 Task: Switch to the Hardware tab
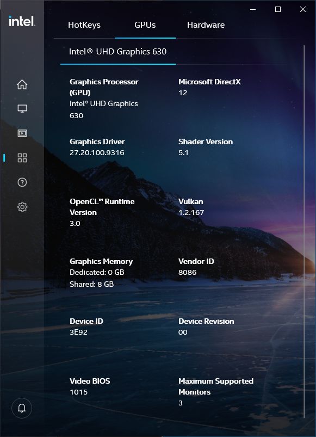click(206, 25)
